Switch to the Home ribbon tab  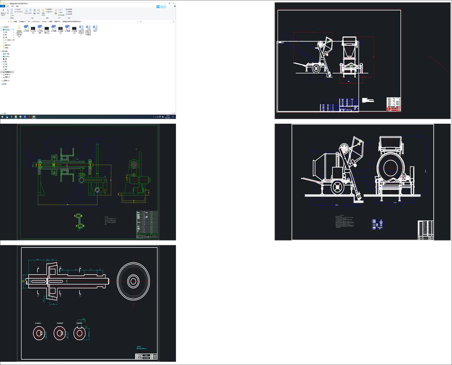pos(8,6)
